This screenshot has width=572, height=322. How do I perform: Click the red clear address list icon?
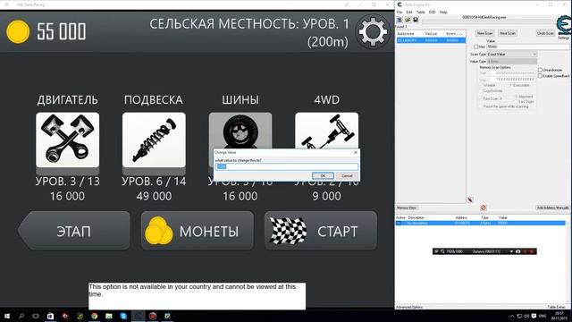484,208
